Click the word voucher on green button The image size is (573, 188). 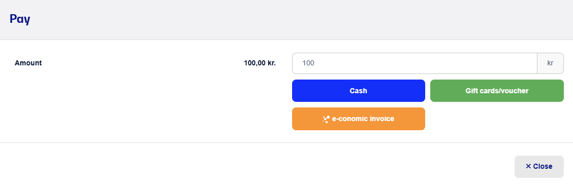(515, 91)
